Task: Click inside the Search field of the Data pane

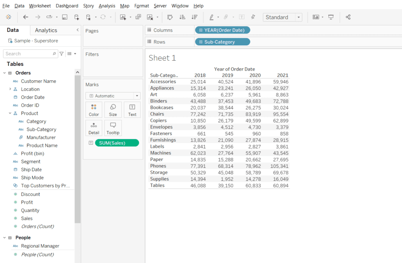Action: coord(27,53)
